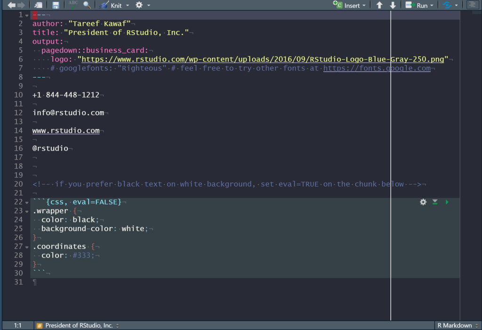
Task: Click line number 20 in gutter
Action: pyautogui.click(x=18, y=184)
